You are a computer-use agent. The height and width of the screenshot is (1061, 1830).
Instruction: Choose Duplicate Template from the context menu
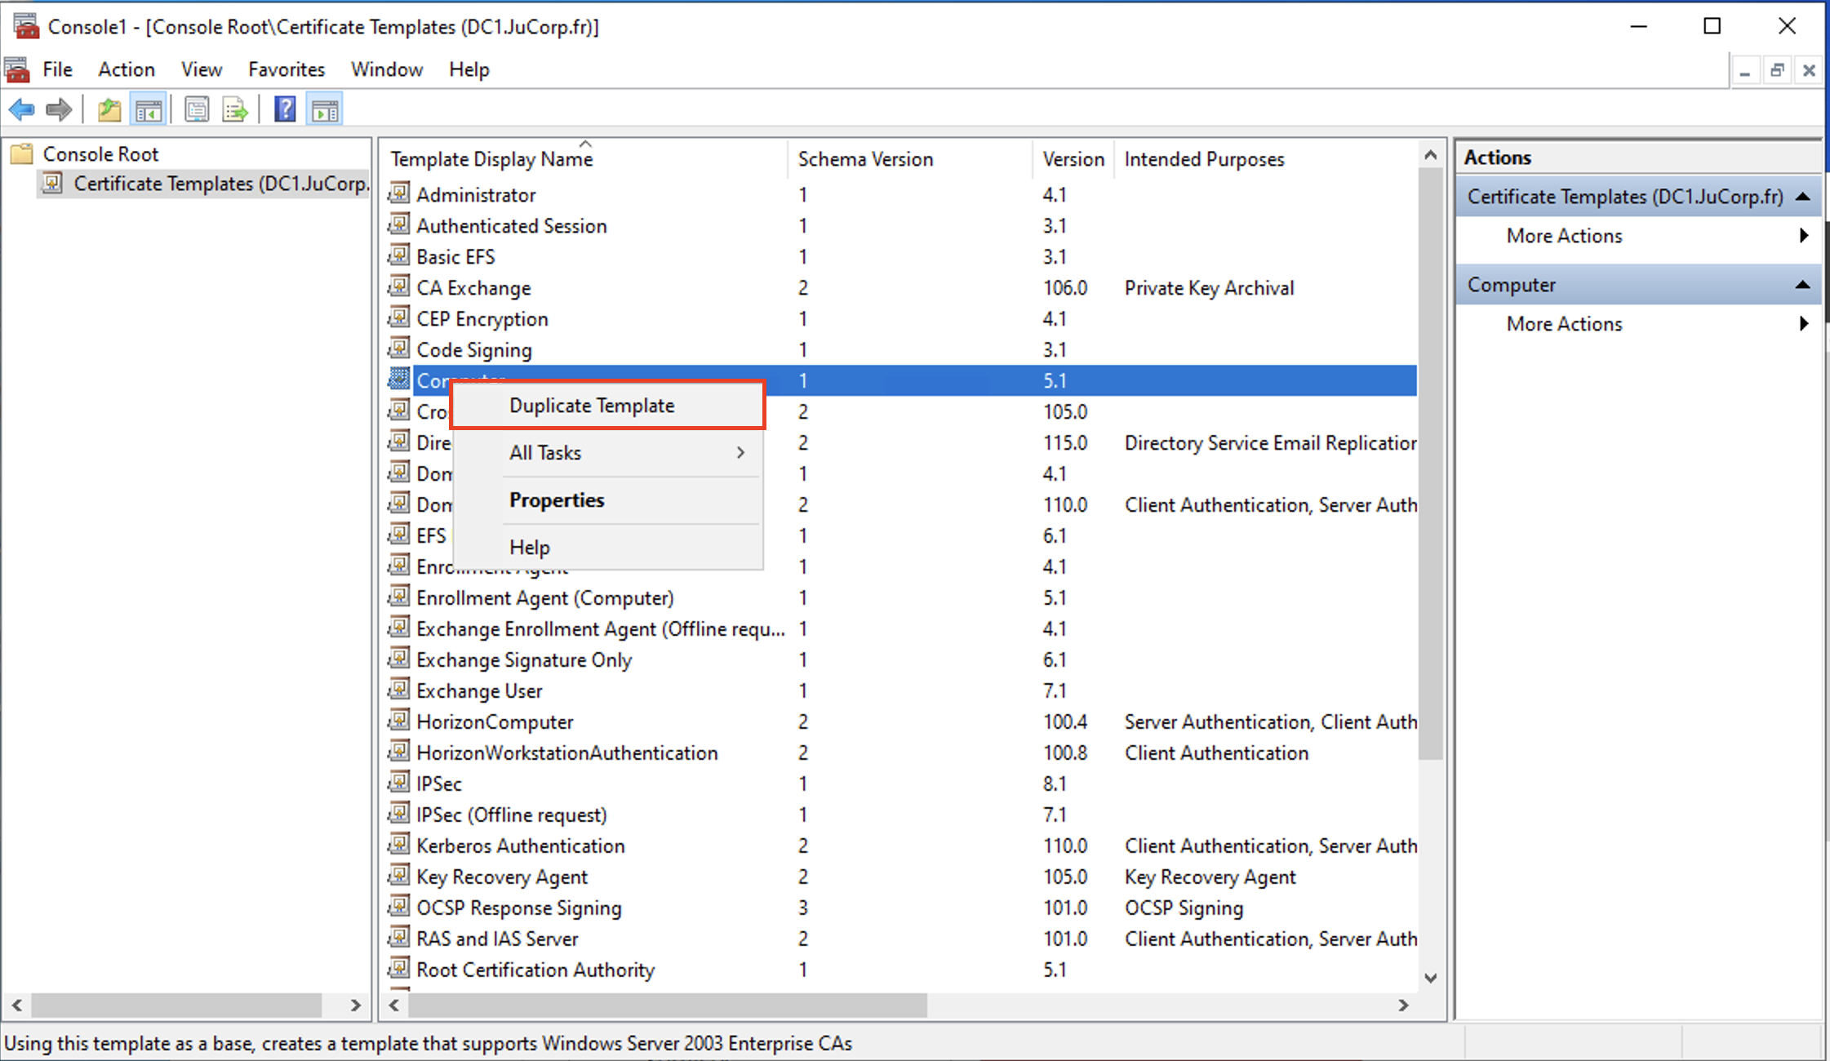tap(608, 406)
